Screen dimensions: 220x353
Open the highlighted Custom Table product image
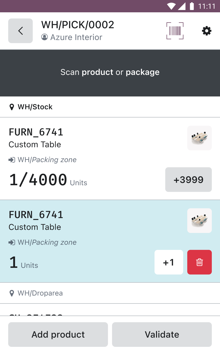pos(199,220)
